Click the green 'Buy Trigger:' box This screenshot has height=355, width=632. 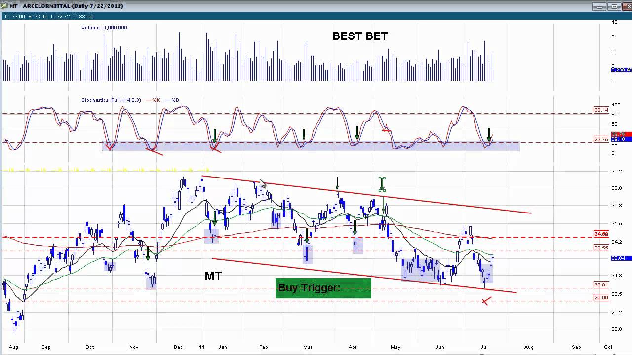(x=323, y=288)
